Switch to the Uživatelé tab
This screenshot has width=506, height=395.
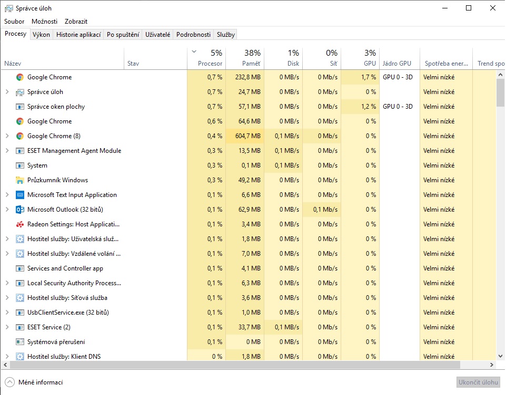158,35
